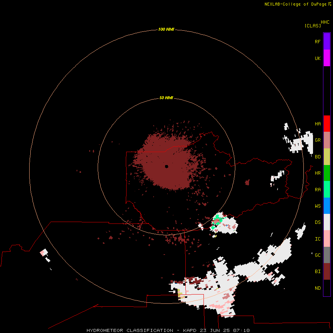Click the 'KAPD' radar site identifier
The height and width of the screenshot is (333, 333).
pos(190,330)
